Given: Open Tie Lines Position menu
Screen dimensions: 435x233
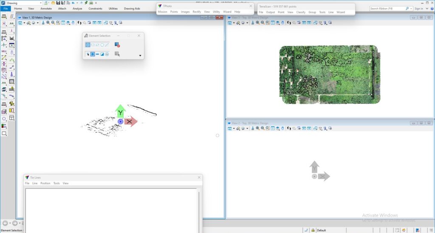Looking at the screenshot, I should click(x=45, y=183).
